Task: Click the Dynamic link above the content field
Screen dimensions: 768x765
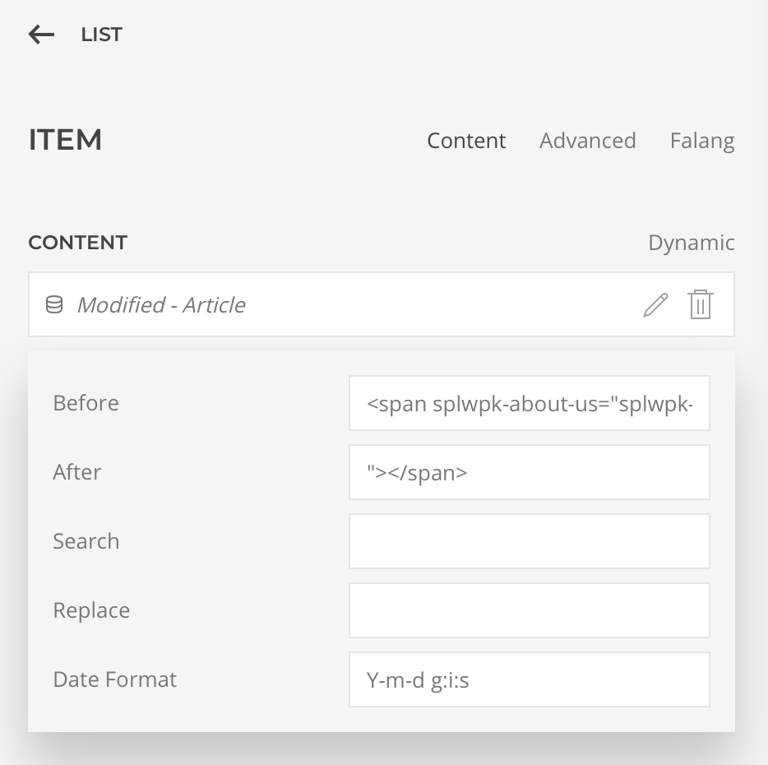Action: (691, 243)
